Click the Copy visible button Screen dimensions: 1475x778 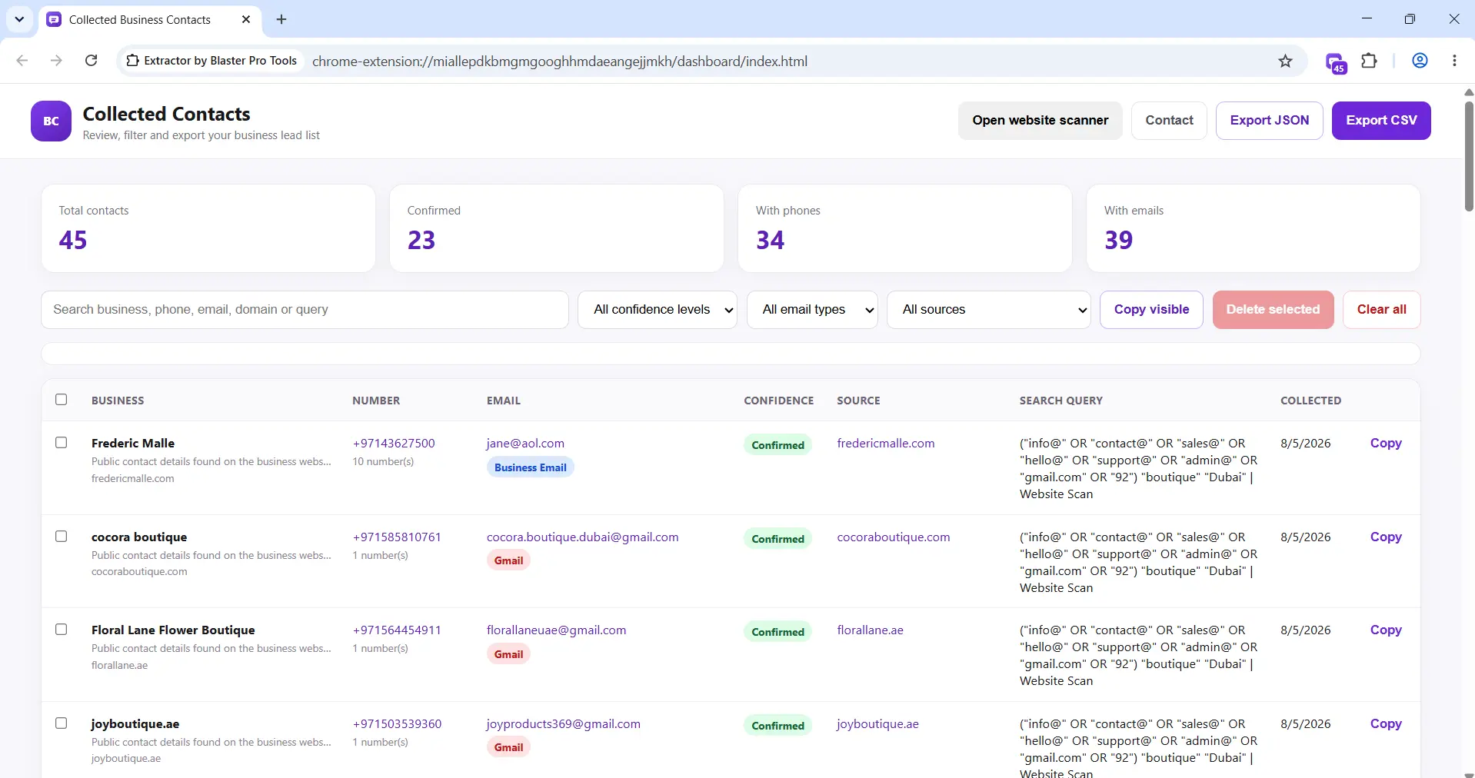(1151, 310)
